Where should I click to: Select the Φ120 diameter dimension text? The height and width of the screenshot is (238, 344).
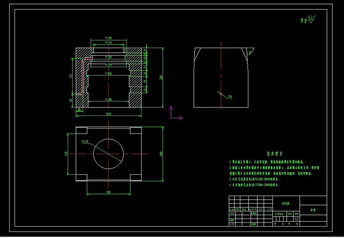pyautogui.click(x=109, y=57)
